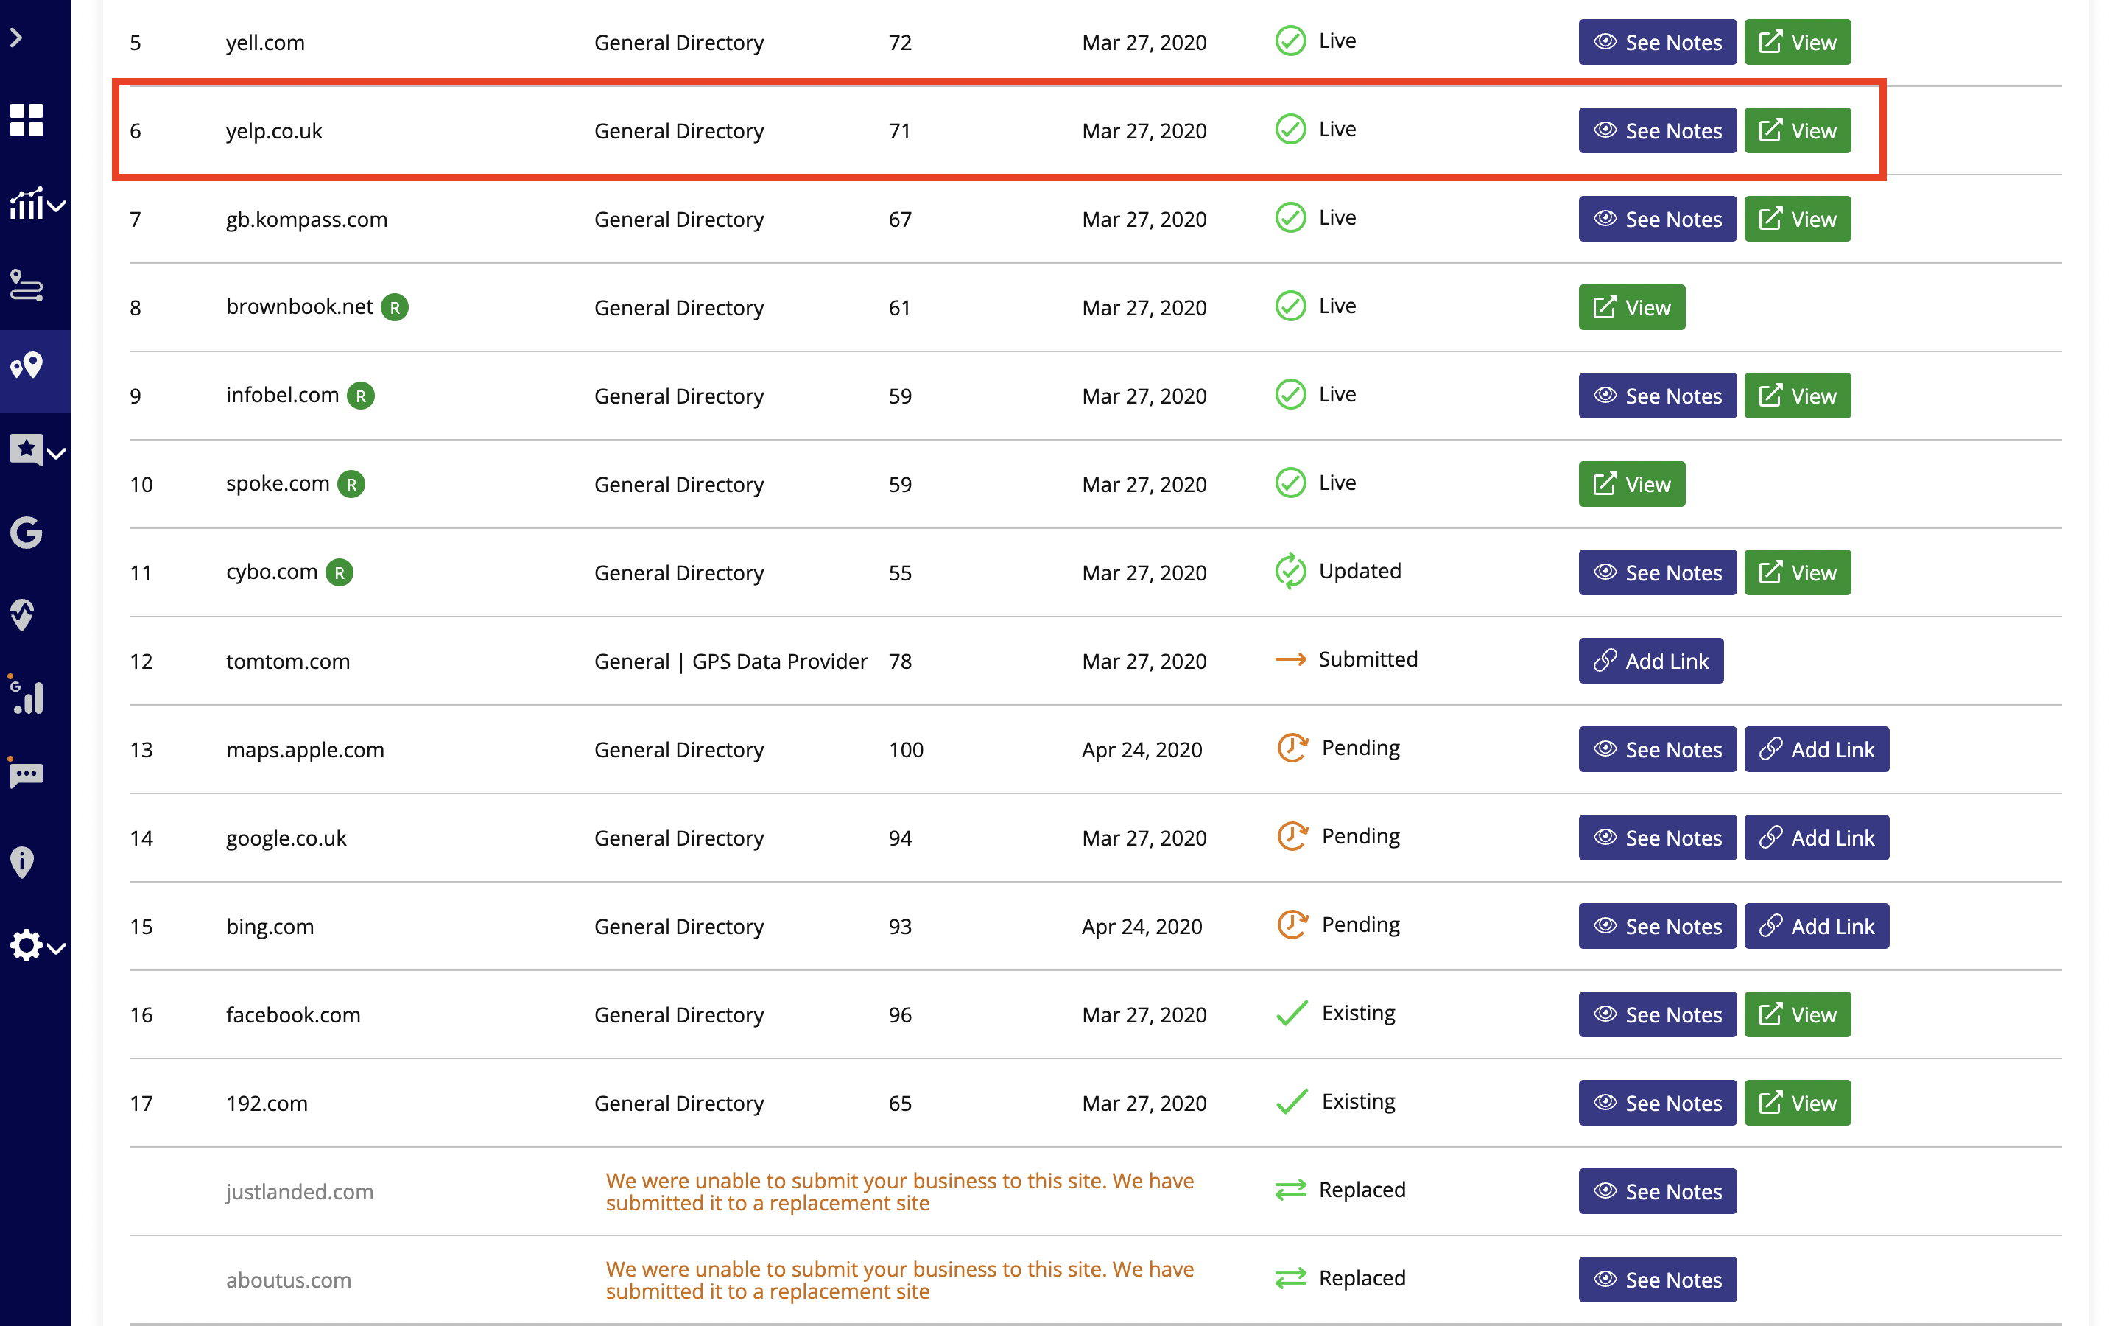Click the green R badge beside cybo.com
This screenshot has height=1326, width=2121.
(340, 572)
